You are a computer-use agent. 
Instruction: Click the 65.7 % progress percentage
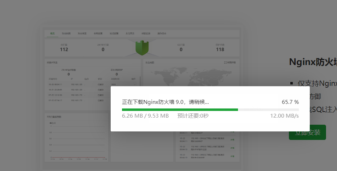(x=290, y=102)
